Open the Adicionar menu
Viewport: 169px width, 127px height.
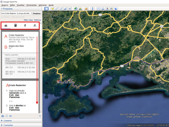pos(43,5)
